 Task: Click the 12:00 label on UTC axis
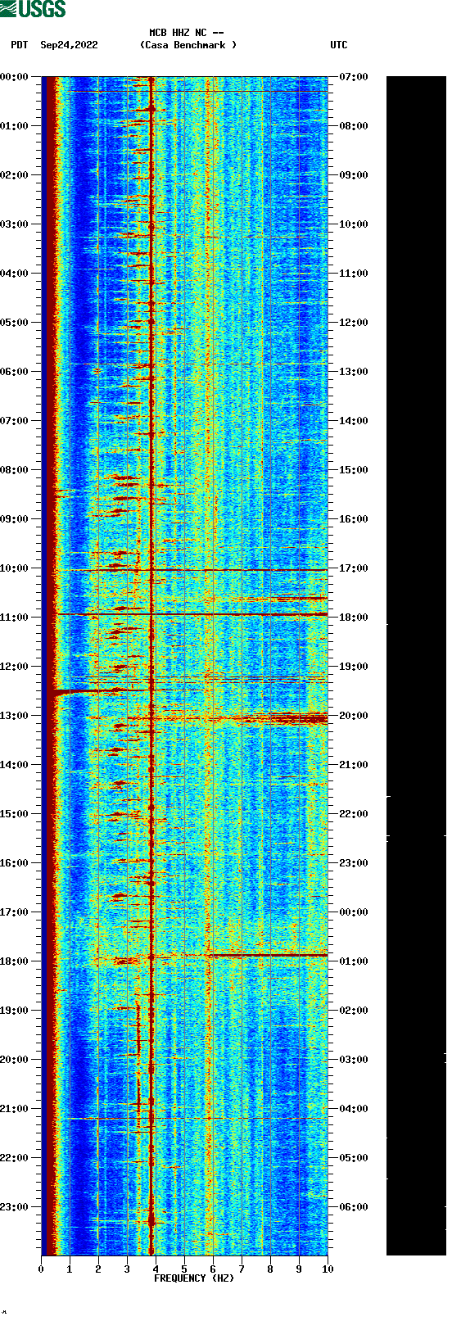point(354,323)
